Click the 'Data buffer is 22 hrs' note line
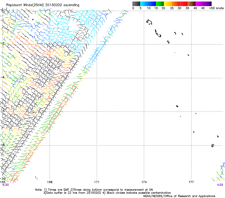The image size is (225, 198). click(107, 193)
